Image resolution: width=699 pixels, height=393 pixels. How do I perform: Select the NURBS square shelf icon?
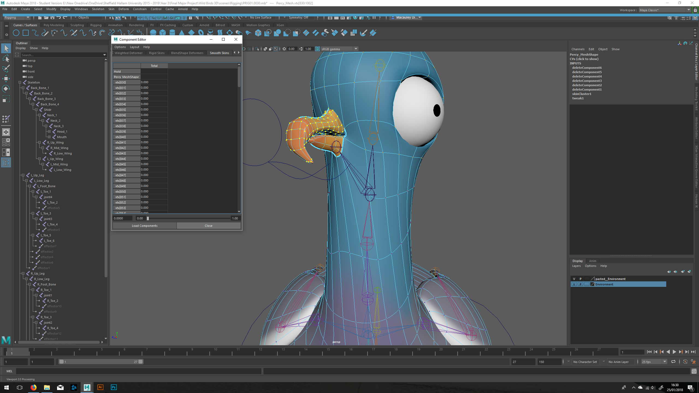26,33
